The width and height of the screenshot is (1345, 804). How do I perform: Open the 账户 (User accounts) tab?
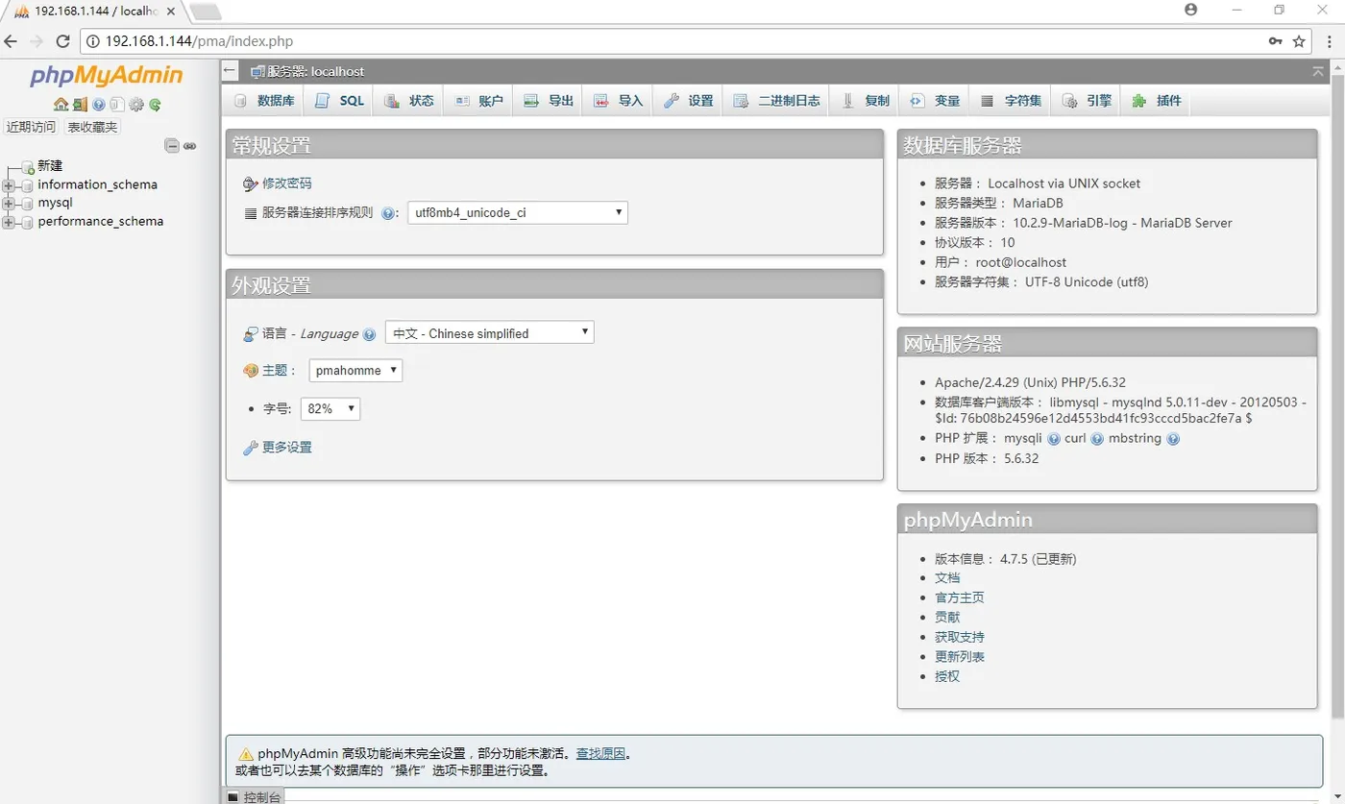pos(478,101)
